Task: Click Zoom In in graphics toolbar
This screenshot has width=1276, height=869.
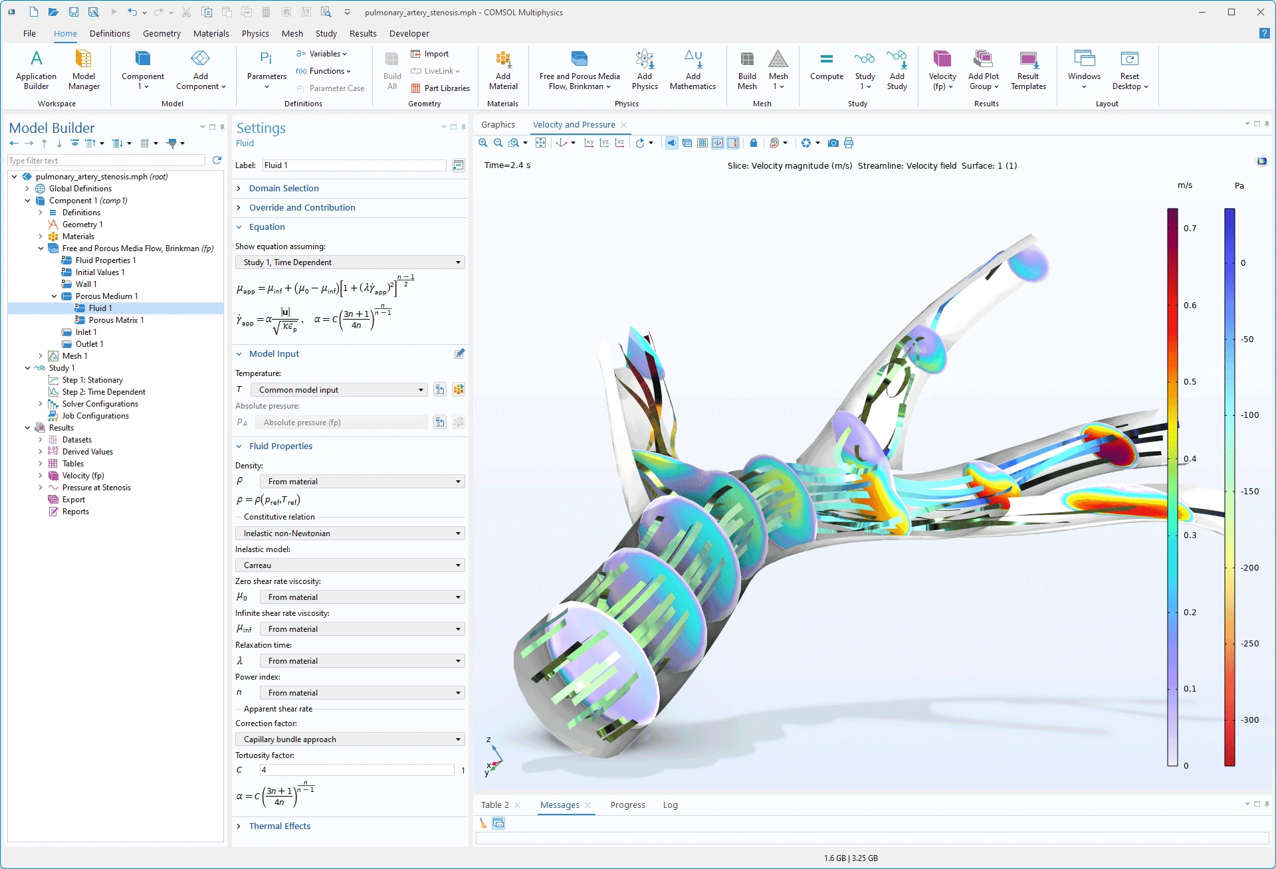Action: (483, 143)
